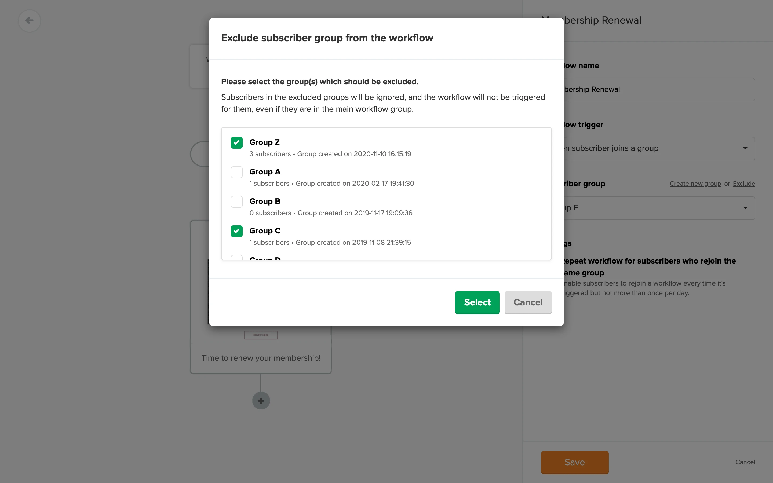Select the Group B label text
This screenshot has height=483, width=773.
265,201
